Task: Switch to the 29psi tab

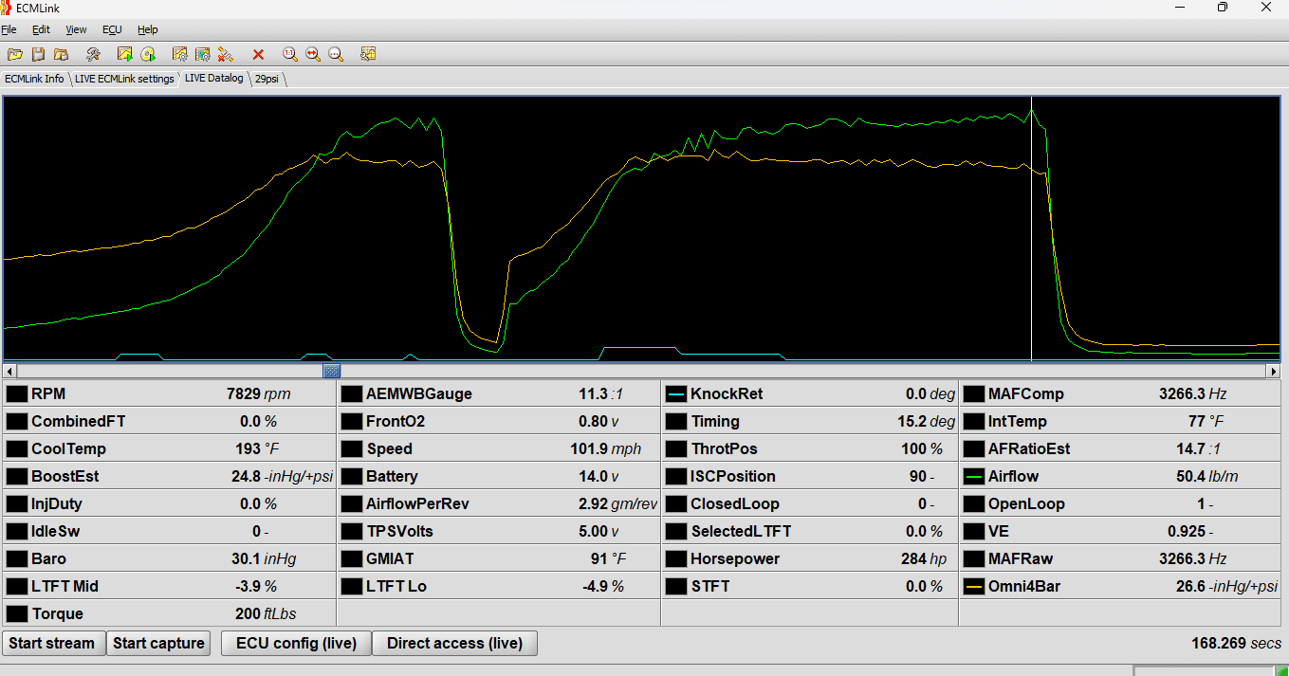Action: [x=267, y=79]
